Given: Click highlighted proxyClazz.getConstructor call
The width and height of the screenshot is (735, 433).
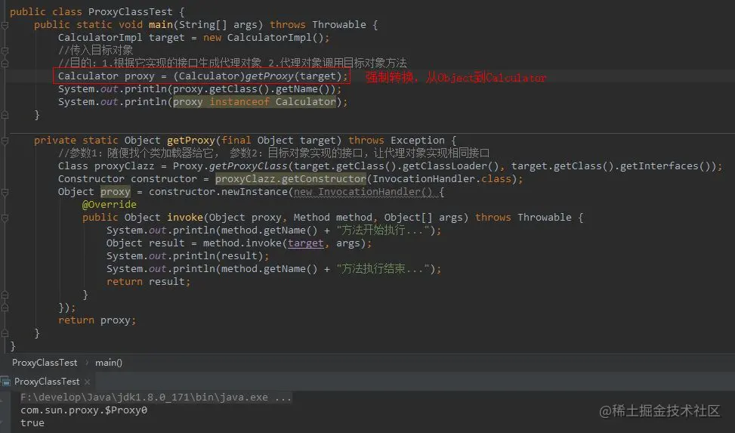Looking at the screenshot, I should (291, 179).
